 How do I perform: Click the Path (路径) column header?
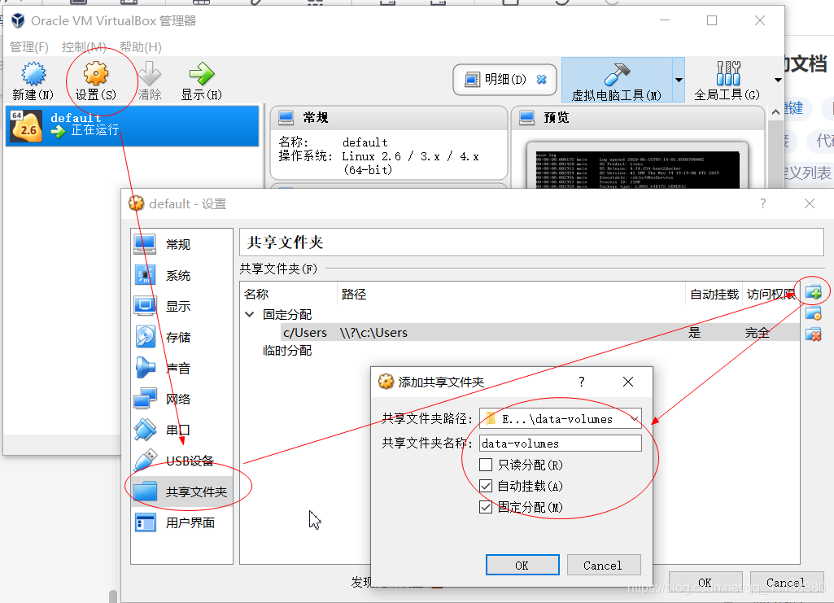pos(511,294)
